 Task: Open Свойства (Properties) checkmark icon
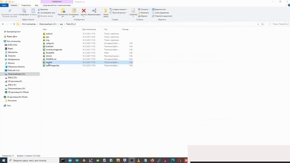tap(133, 12)
